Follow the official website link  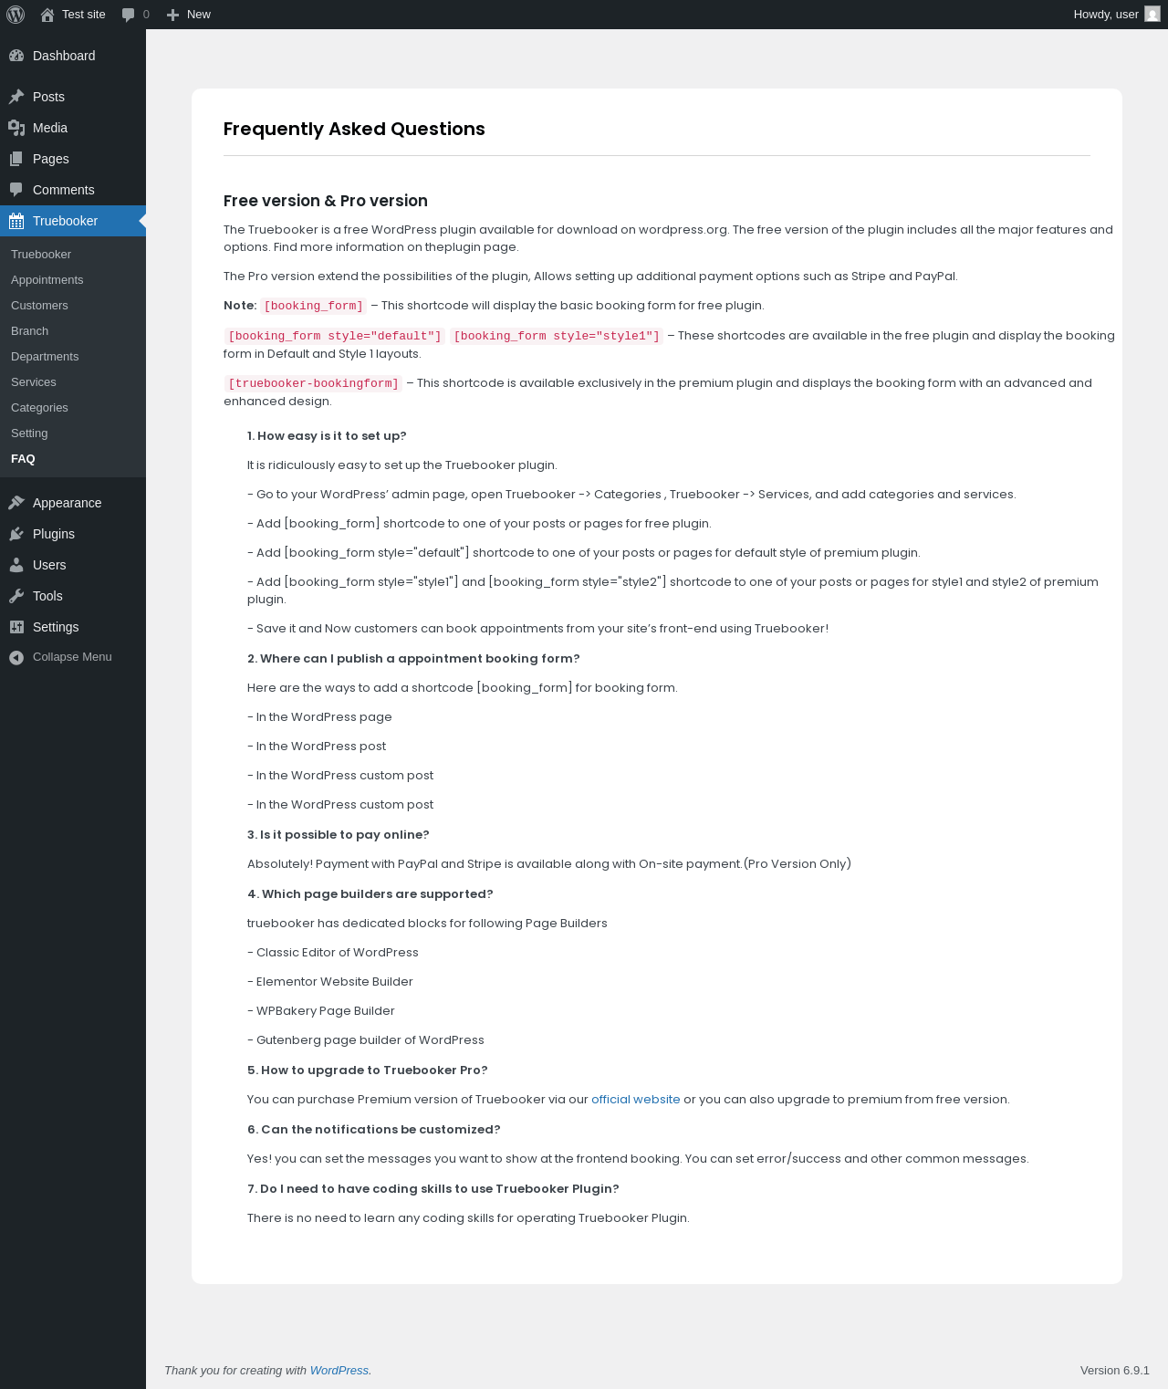pos(635,1100)
